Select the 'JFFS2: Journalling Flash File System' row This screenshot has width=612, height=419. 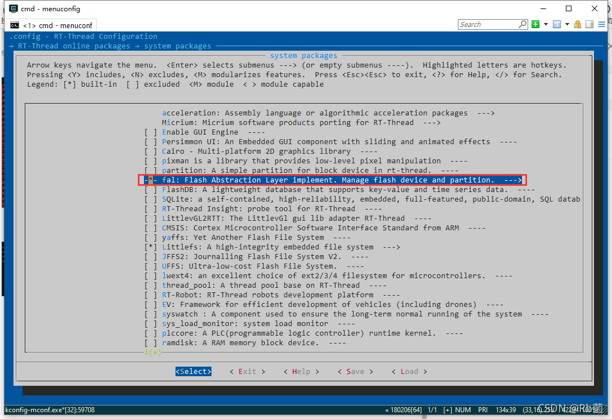pos(256,256)
